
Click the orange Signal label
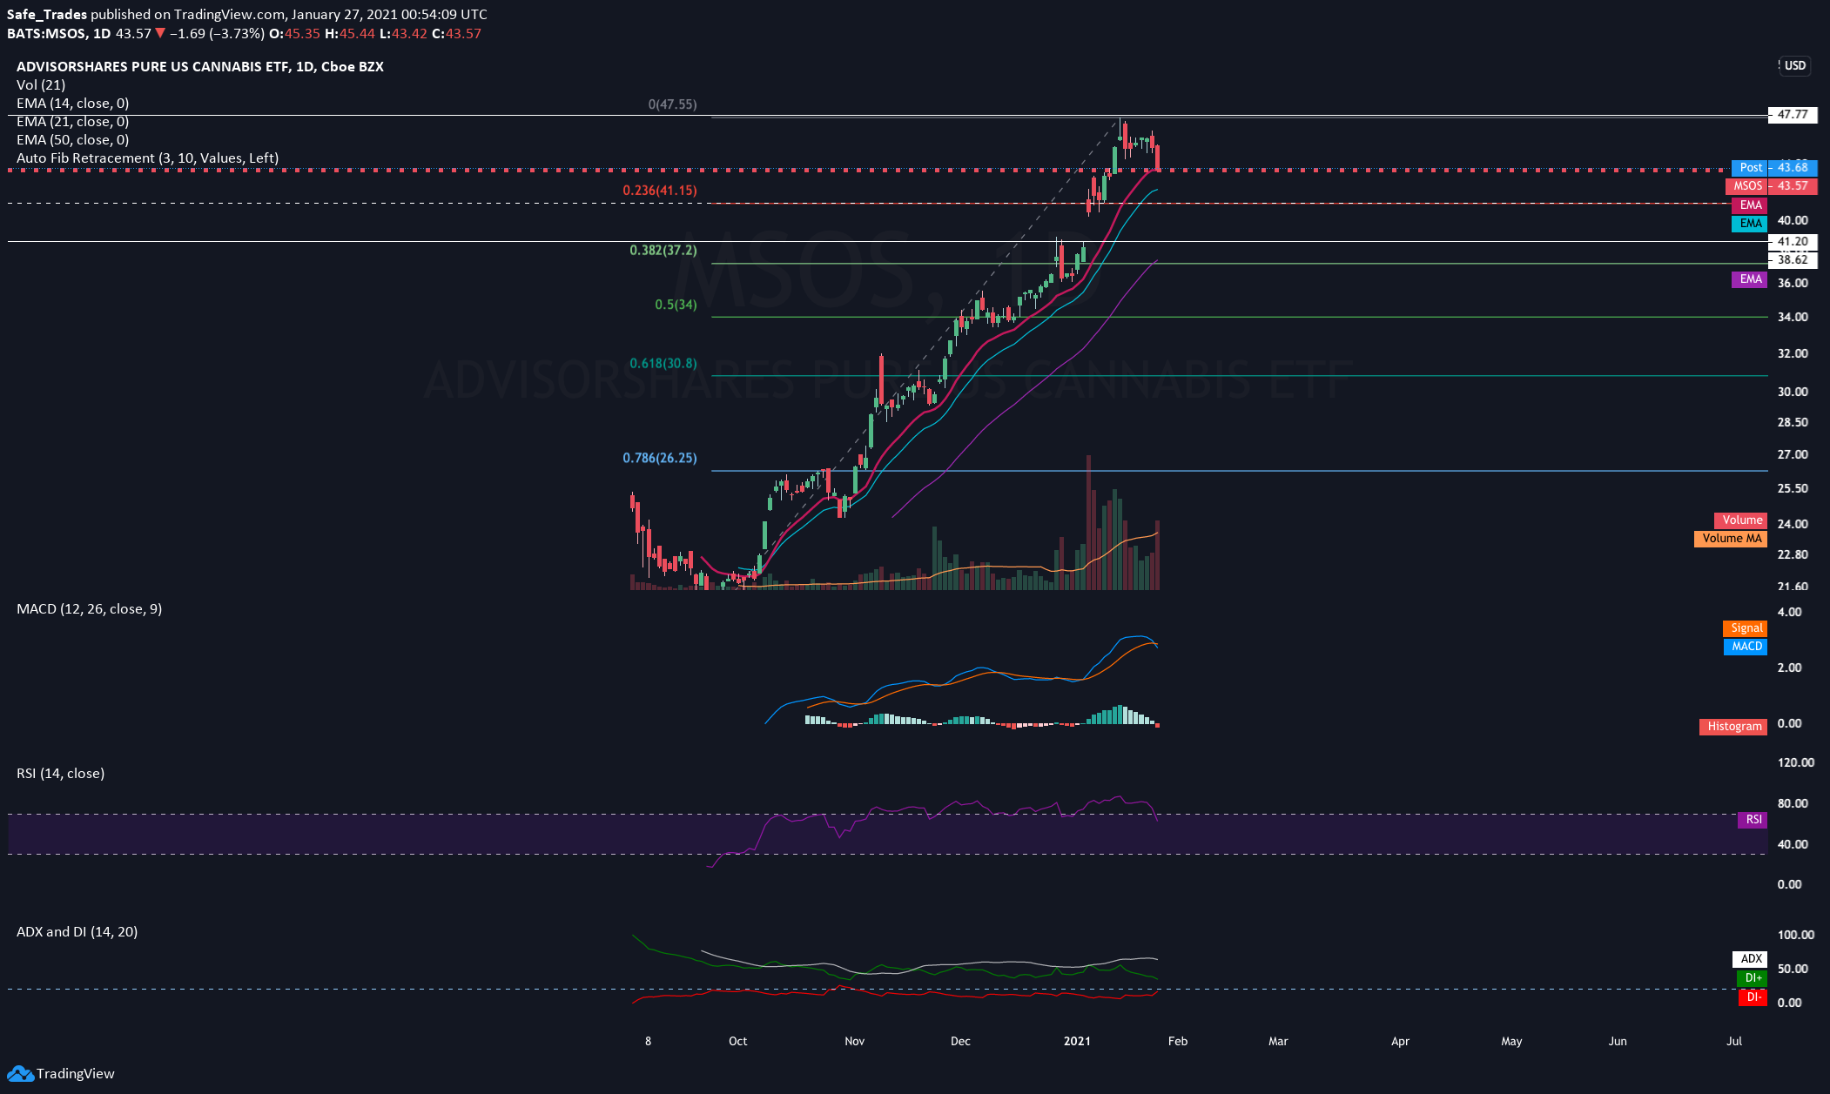[1745, 628]
